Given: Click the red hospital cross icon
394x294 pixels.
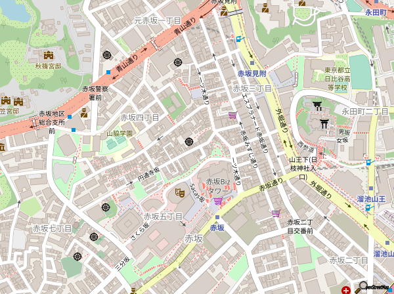Looking at the screenshot, I should coord(345,289).
